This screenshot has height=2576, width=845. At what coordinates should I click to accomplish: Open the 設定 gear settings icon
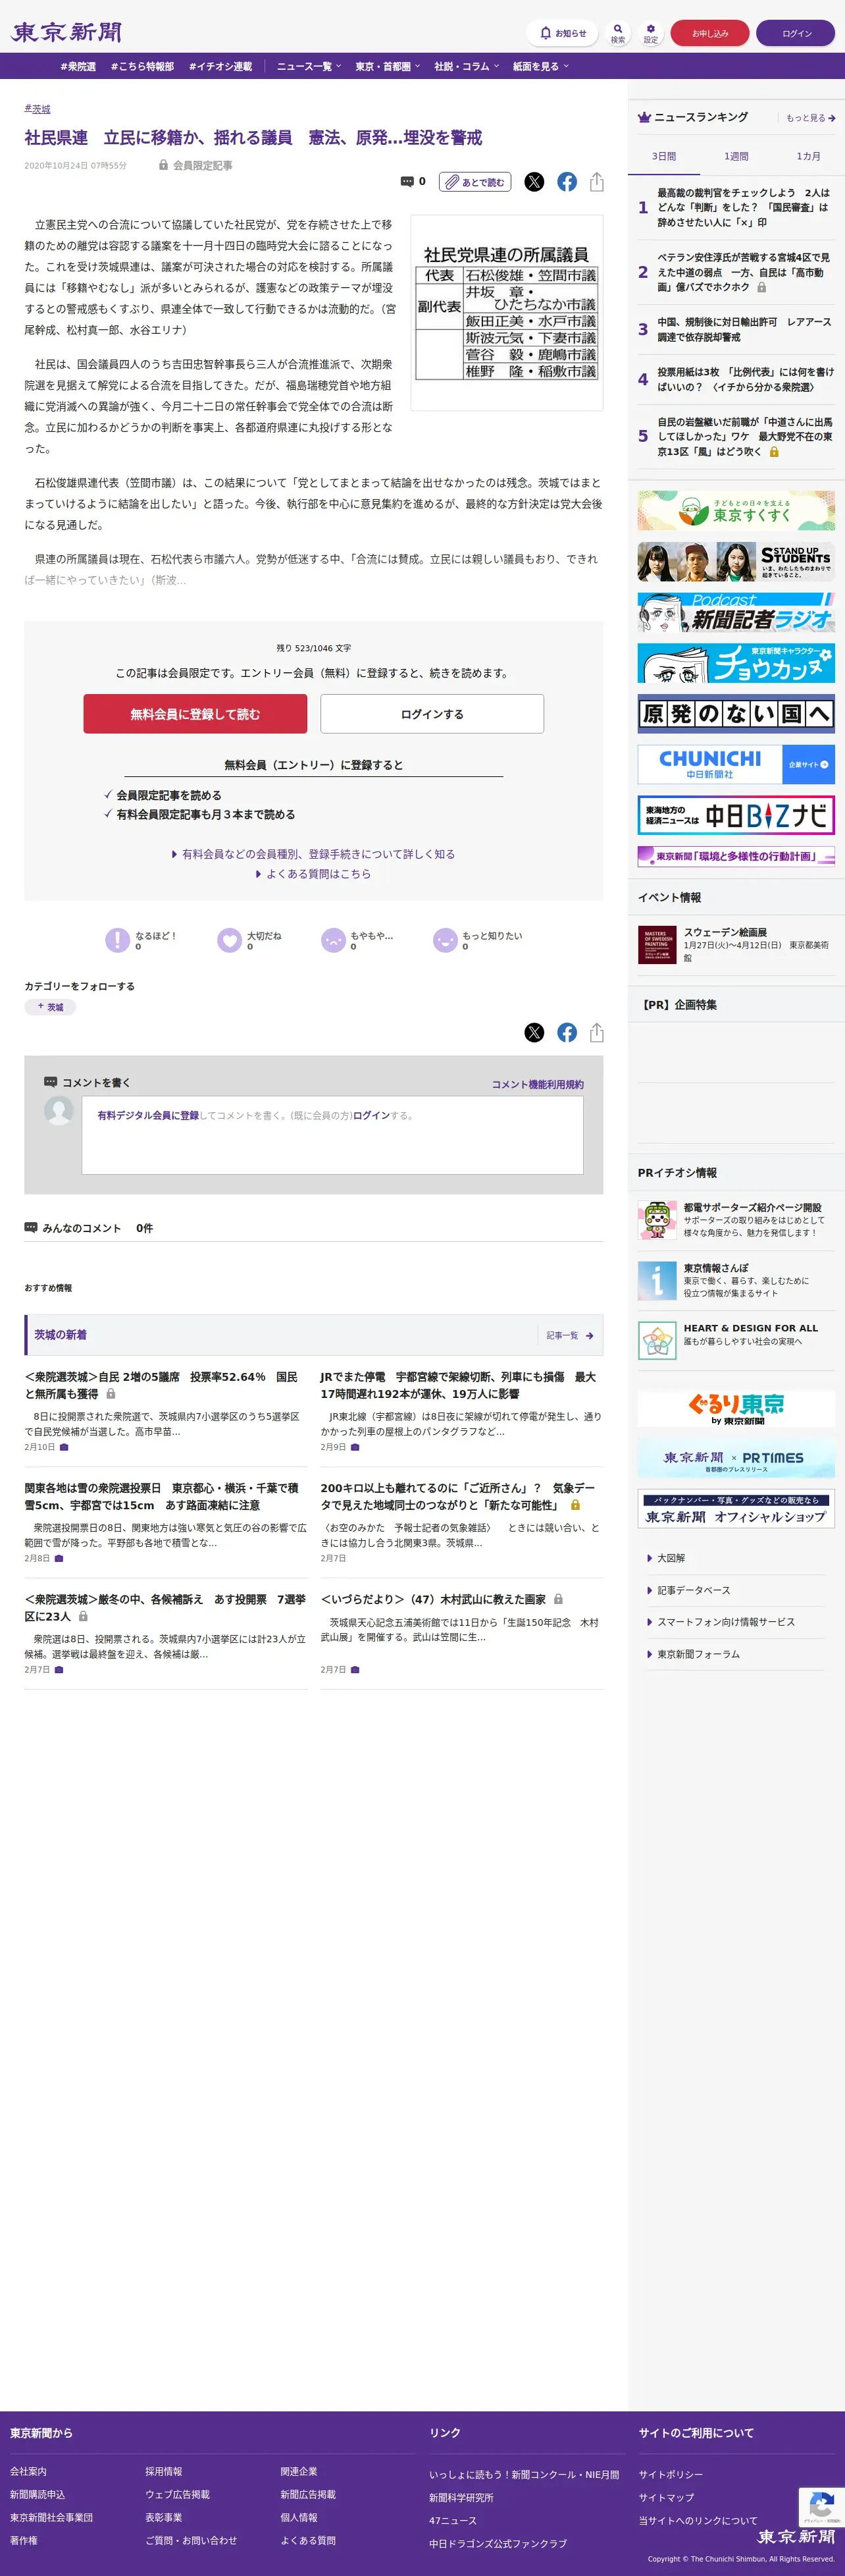(651, 33)
